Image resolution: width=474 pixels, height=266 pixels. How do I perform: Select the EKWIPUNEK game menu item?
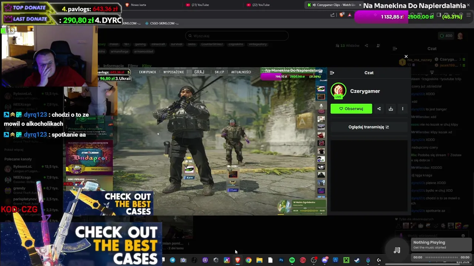point(147,72)
